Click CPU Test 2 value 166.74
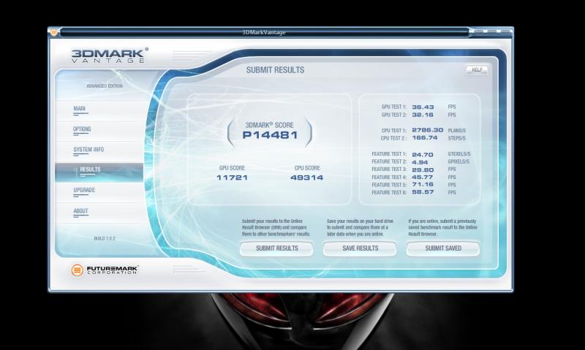Viewport: 585px width, 350px height. pyautogui.click(x=425, y=137)
